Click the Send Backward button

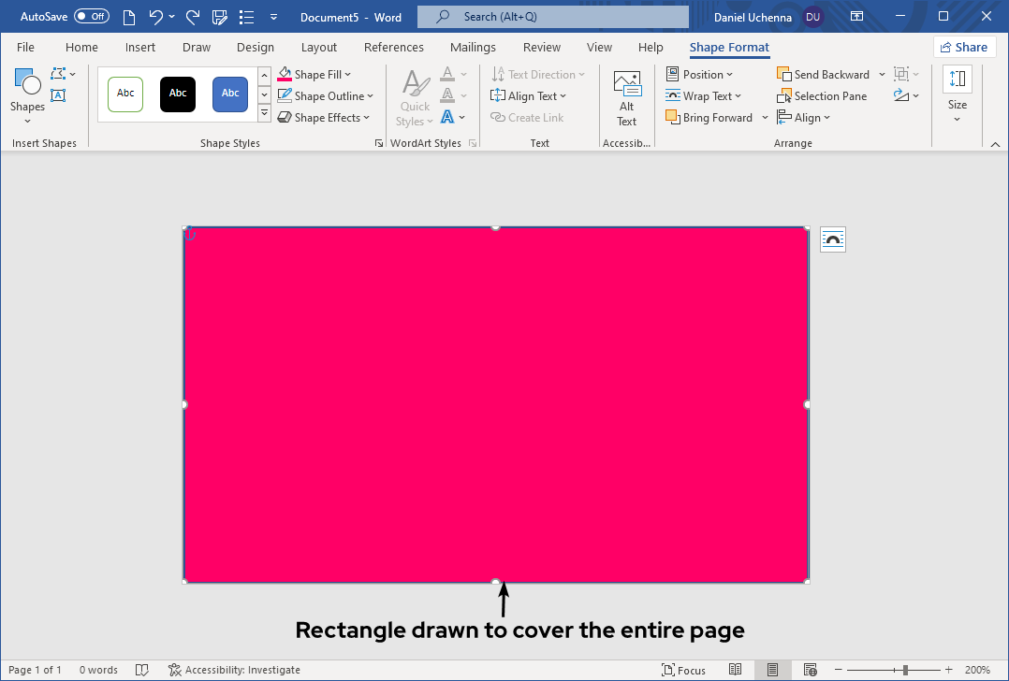coord(824,75)
